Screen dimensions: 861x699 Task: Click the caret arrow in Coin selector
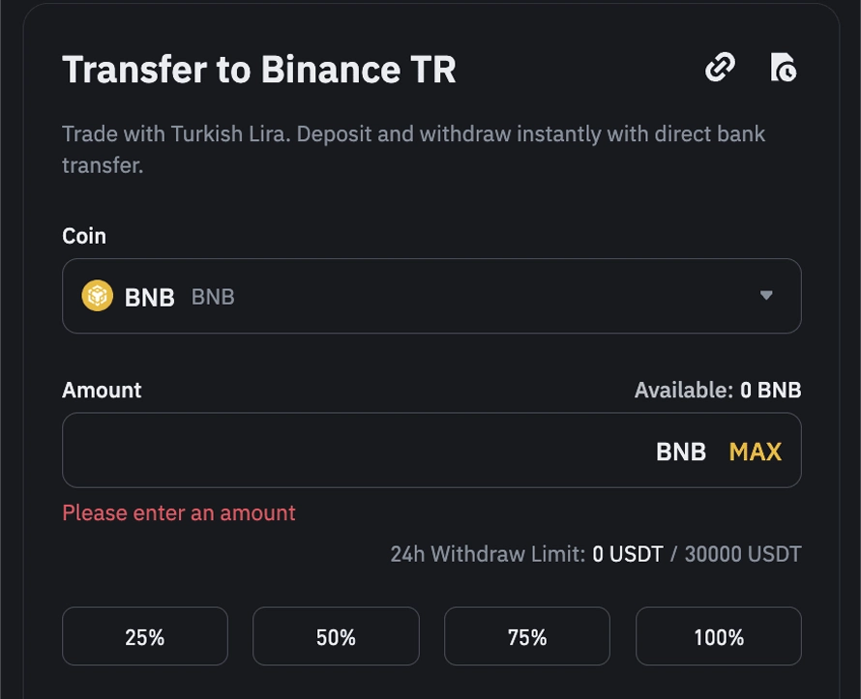(766, 296)
